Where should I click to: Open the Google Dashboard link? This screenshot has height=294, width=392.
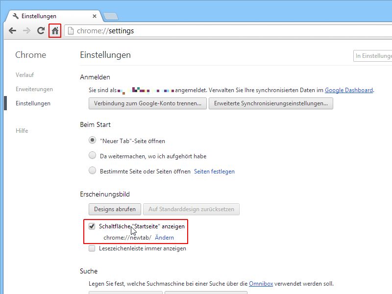point(349,90)
